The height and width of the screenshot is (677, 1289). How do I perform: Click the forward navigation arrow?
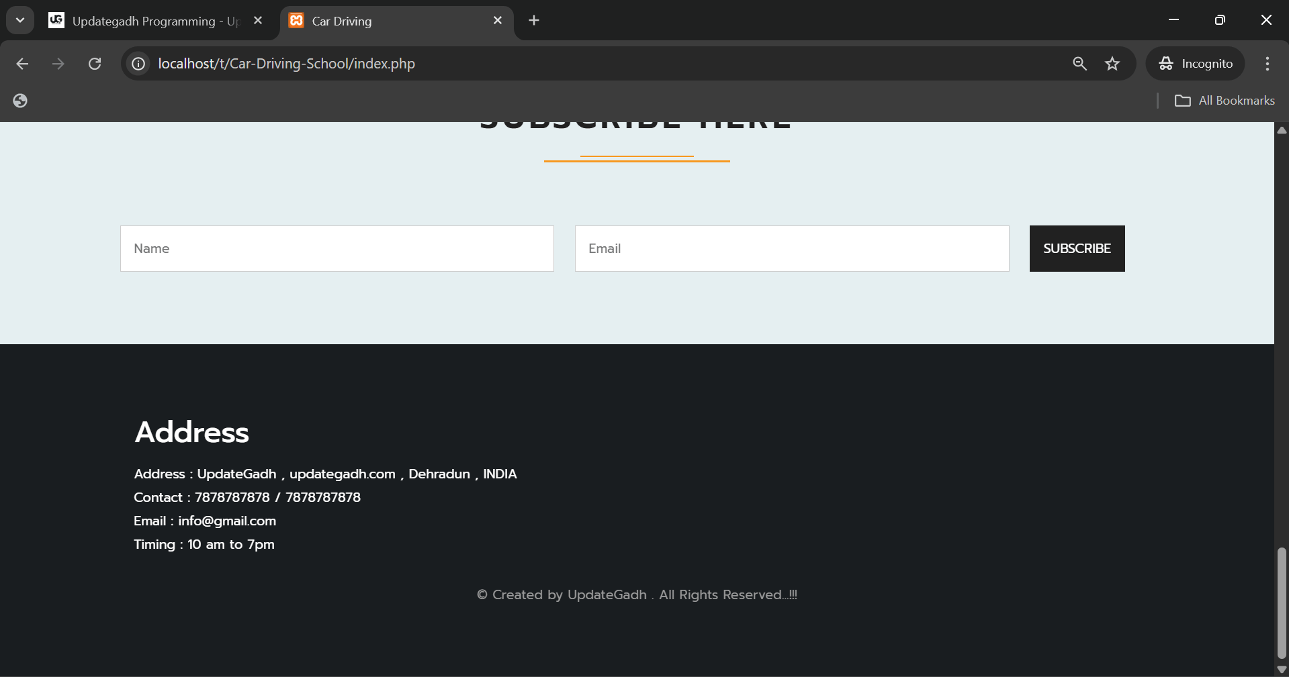(58, 63)
